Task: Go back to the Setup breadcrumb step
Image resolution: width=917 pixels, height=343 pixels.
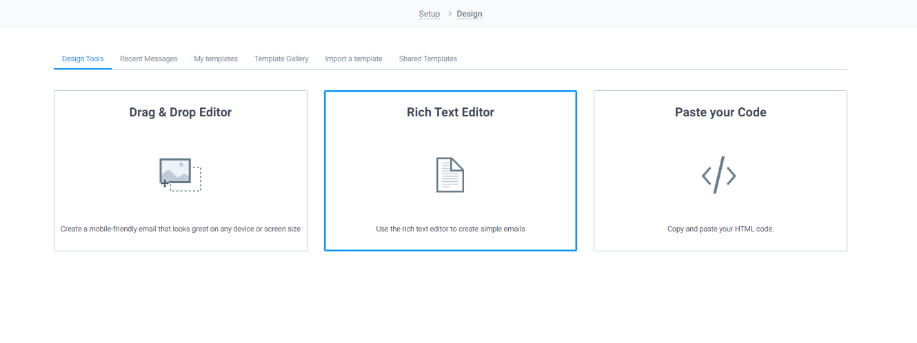Action: pyautogui.click(x=429, y=14)
